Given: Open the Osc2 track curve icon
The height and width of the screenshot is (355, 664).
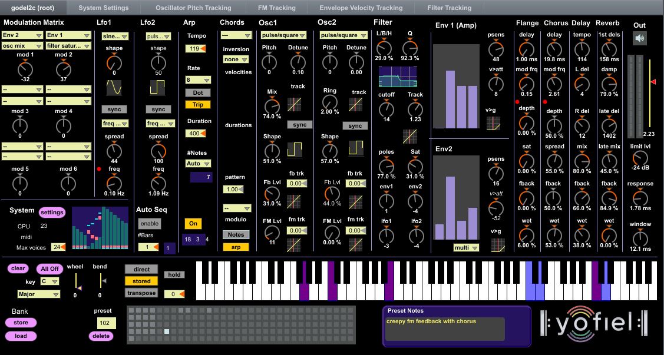Looking at the screenshot, I should [355, 105].
